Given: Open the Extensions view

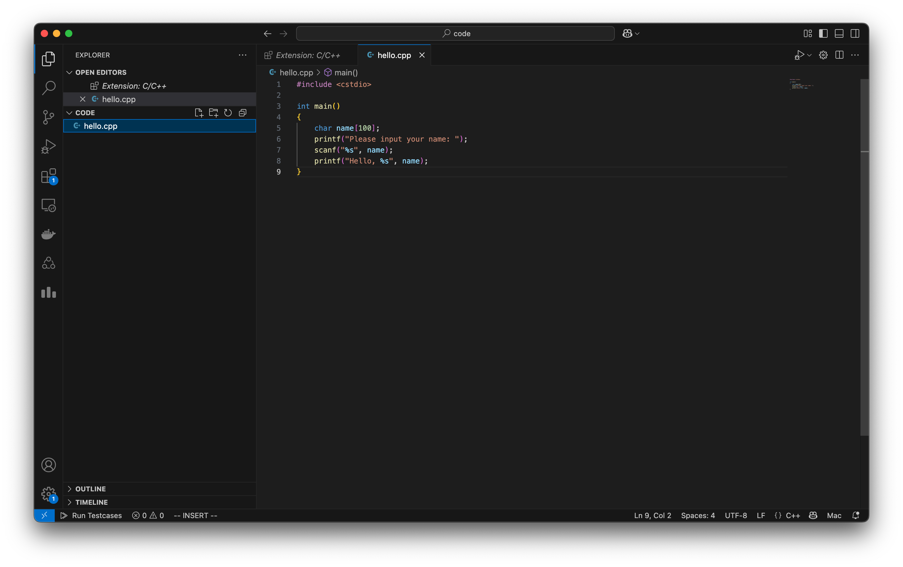Looking at the screenshot, I should [48, 176].
